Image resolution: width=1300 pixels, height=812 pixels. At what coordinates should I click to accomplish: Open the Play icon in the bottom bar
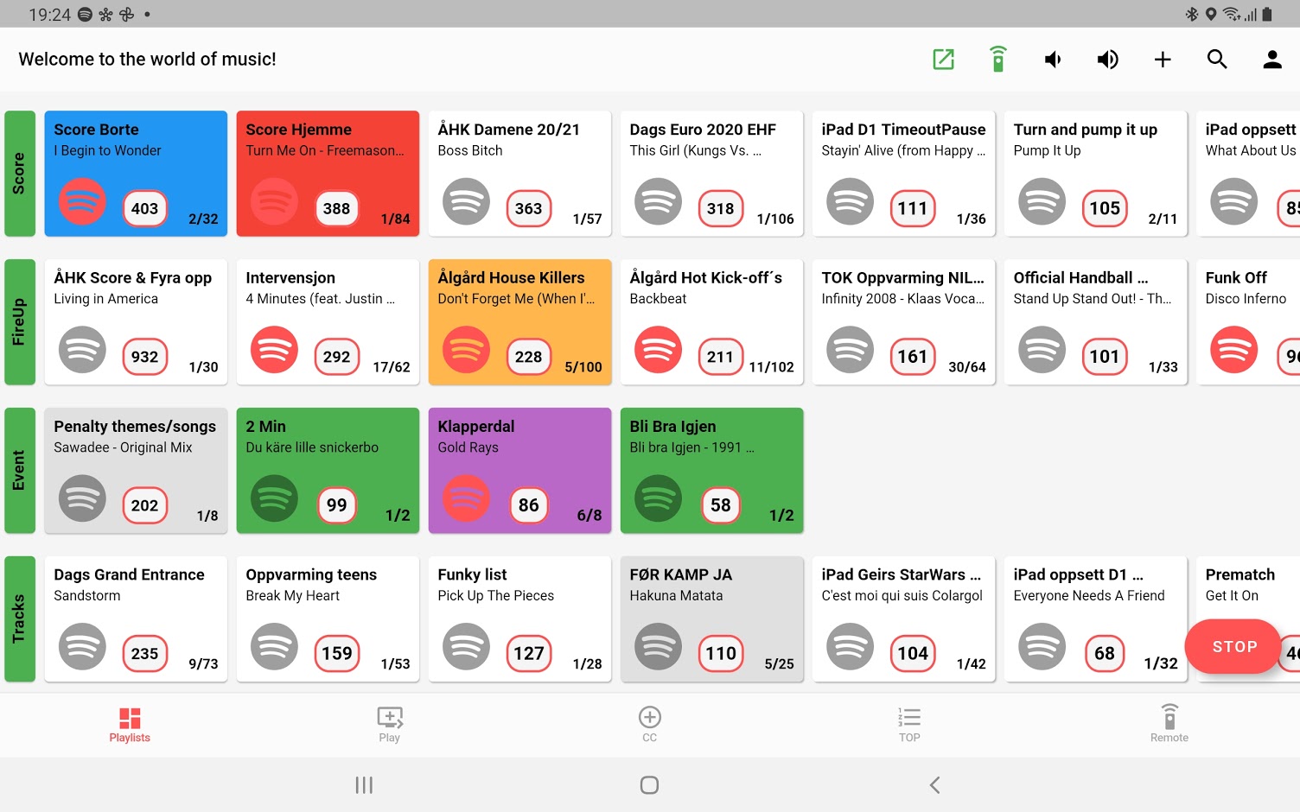point(390,724)
